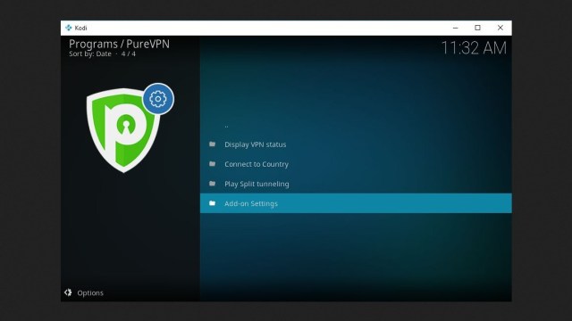Click the folder icon beside Connect to Country
572x321 pixels.
[213, 164]
